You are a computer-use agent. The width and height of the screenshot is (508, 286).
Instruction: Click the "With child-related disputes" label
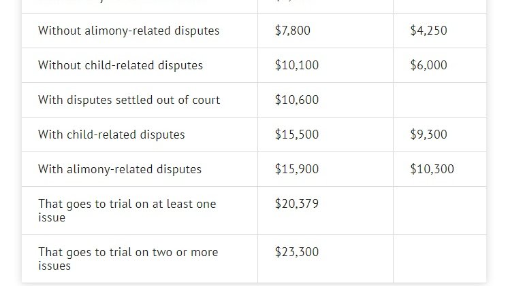(x=111, y=135)
